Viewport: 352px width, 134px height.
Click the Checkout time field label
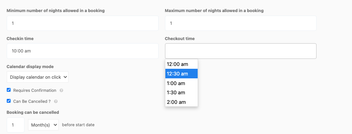pos(180,39)
